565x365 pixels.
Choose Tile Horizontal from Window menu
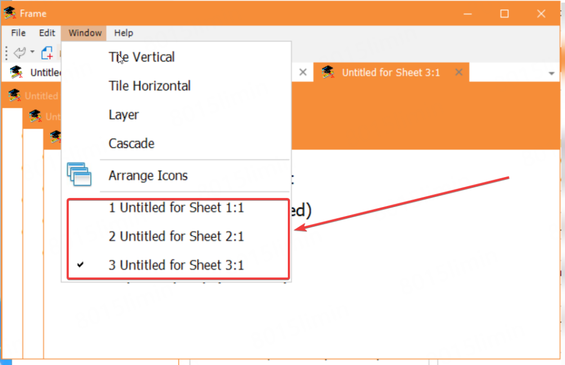pyautogui.click(x=149, y=86)
